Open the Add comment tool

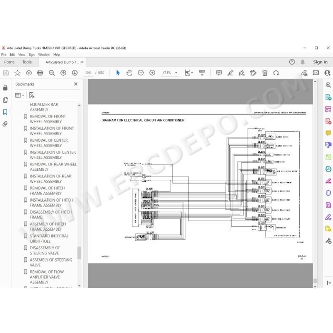[x=219, y=73]
